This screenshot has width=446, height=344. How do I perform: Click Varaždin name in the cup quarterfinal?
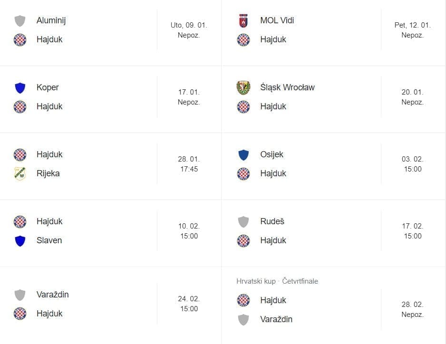[x=276, y=319]
